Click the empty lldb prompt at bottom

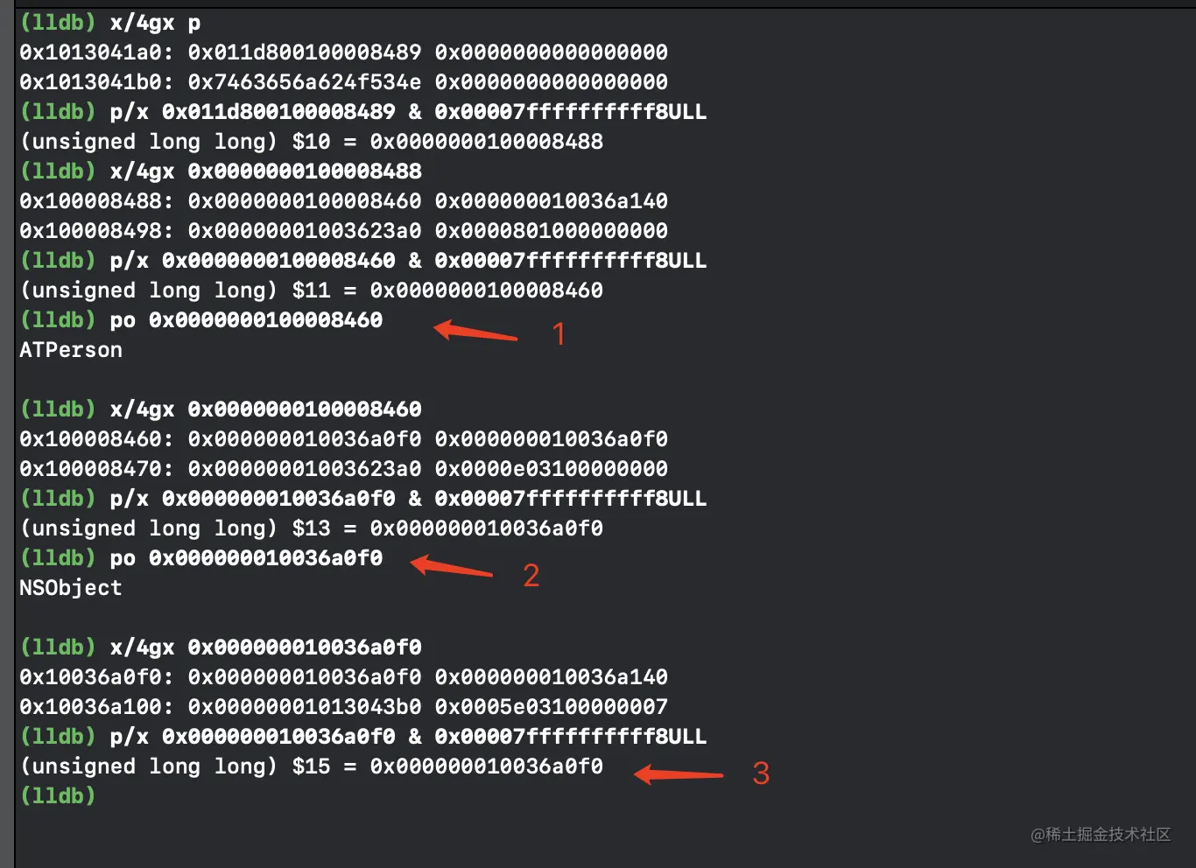(58, 796)
